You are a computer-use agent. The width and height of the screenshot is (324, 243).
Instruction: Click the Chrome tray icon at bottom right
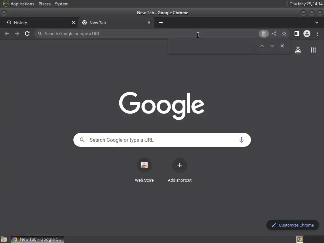click(300, 239)
